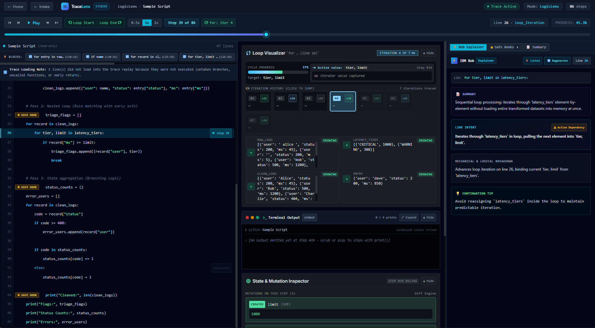This screenshot has height=328, width=595.
Task: Go back to Intake
Action: click(42, 6)
